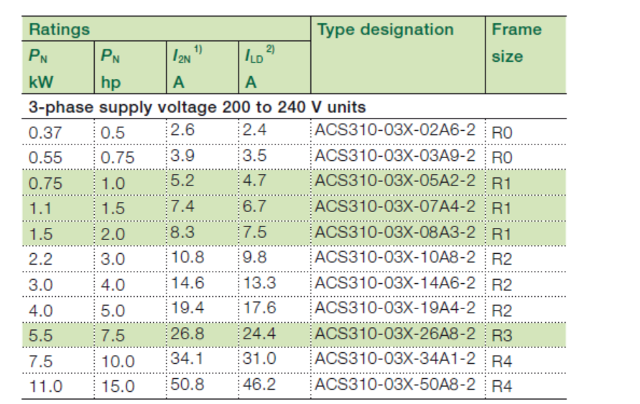Select frame size R1 in the 05A2 row
Screen dimensions: 640x404
click(501, 183)
